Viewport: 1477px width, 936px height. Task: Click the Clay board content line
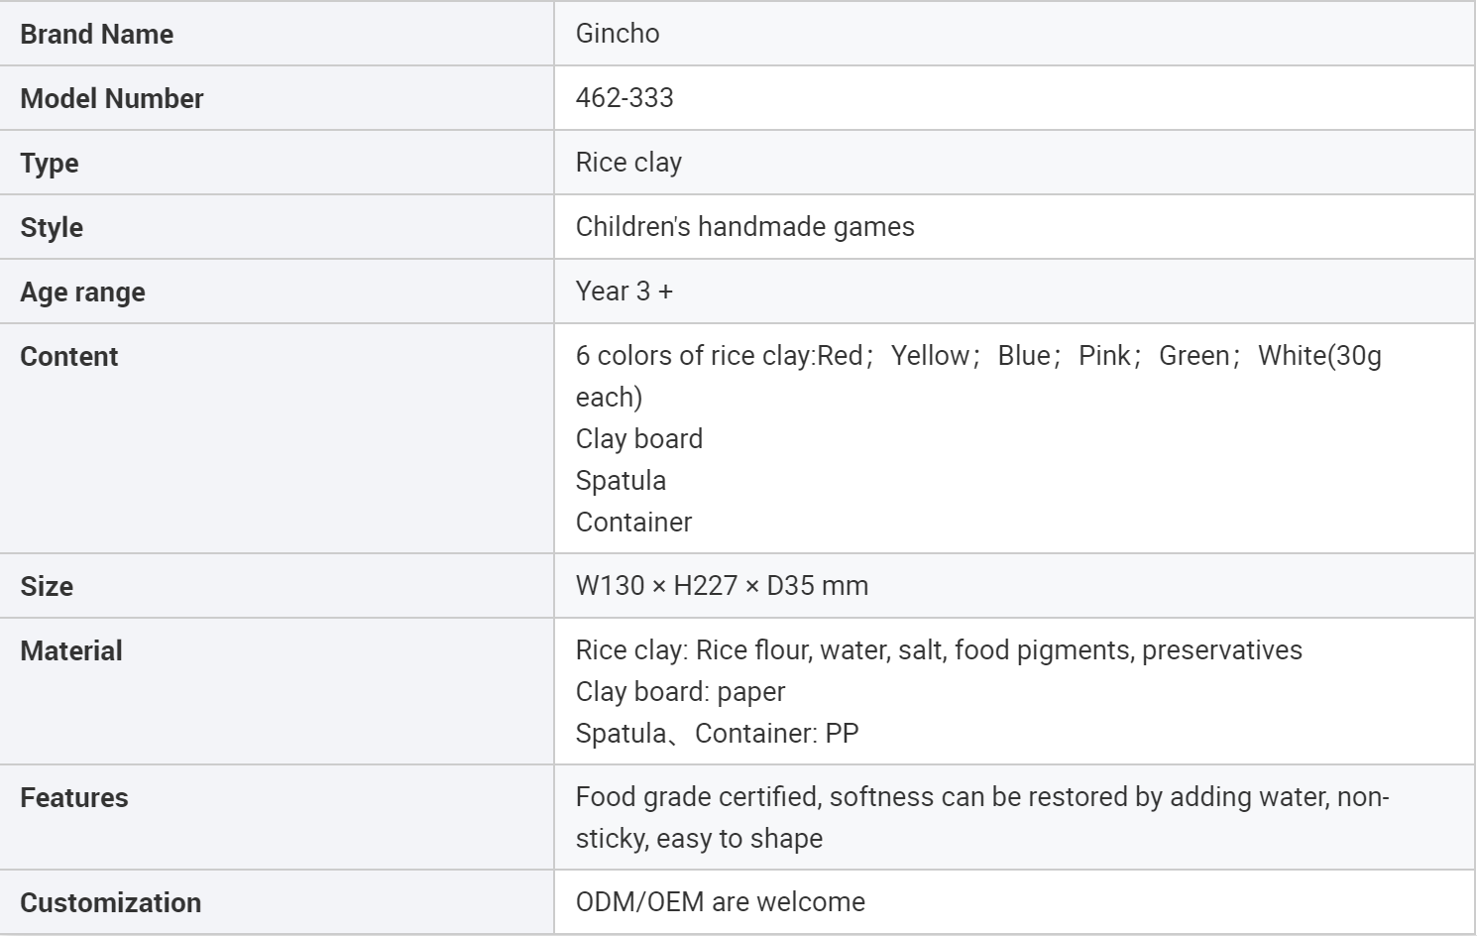639,439
